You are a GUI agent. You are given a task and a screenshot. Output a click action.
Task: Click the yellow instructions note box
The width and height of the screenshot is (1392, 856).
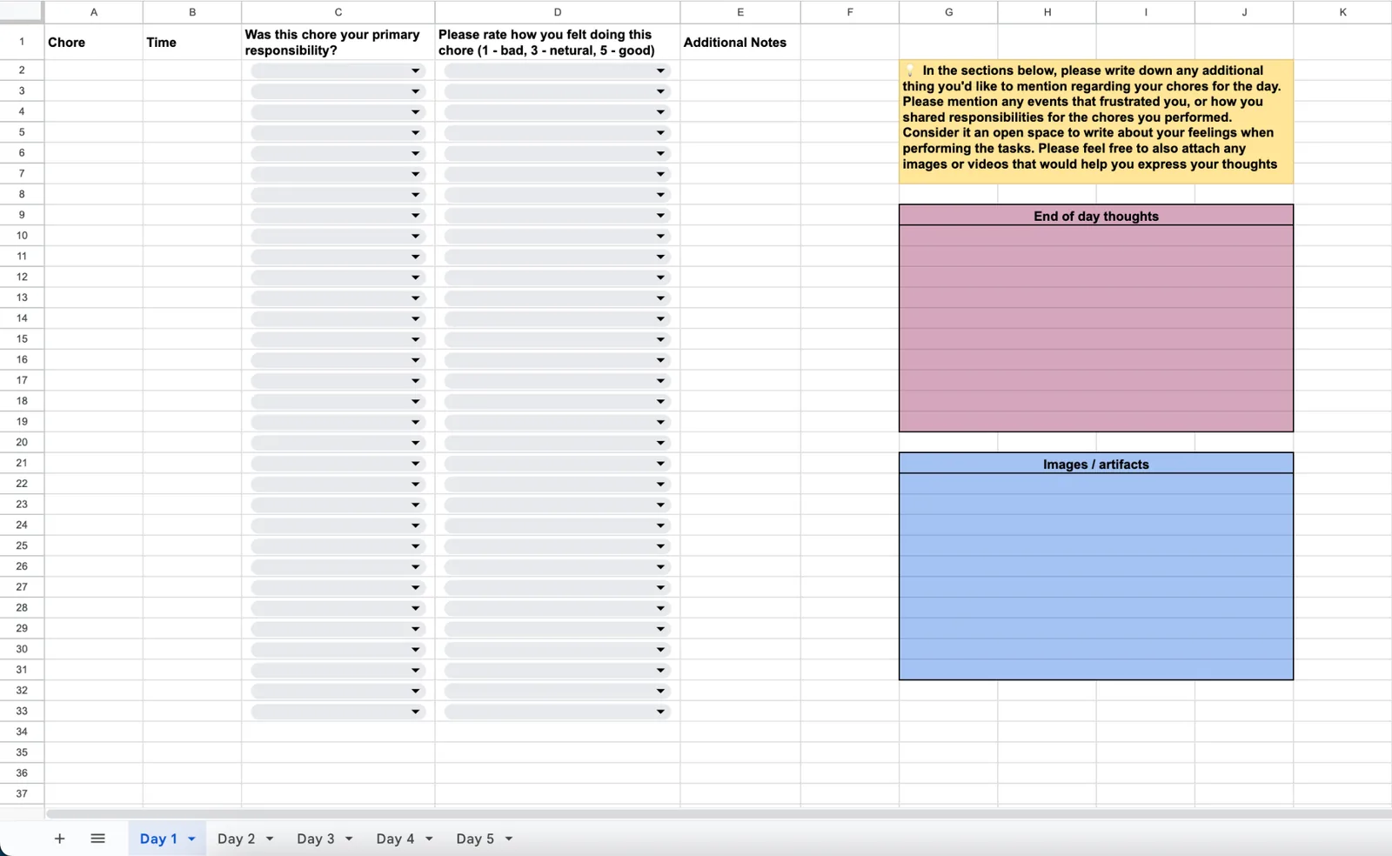tap(1096, 121)
